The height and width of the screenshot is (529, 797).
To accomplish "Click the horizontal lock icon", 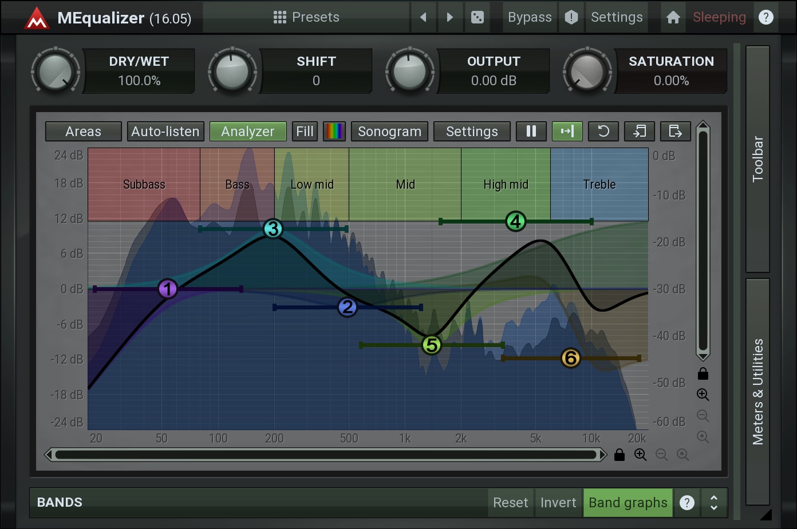I will [620, 455].
